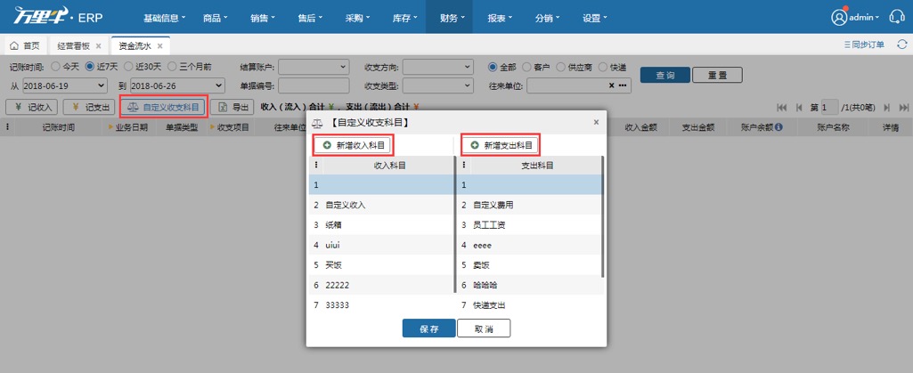
Task: Open the 商品 menu
Action: (x=216, y=18)
